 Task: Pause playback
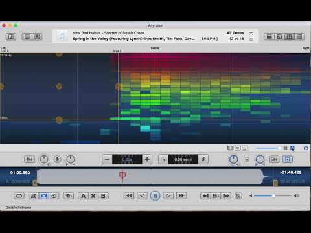[x=155, y=196]
